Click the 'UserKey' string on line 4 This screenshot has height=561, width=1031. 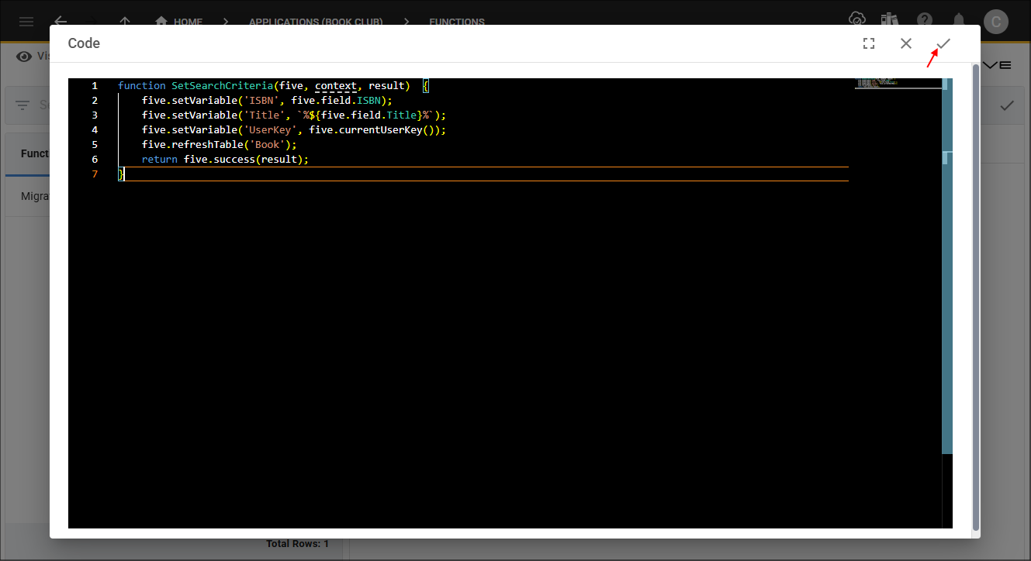pyautogui.click(x=270, y=130)
